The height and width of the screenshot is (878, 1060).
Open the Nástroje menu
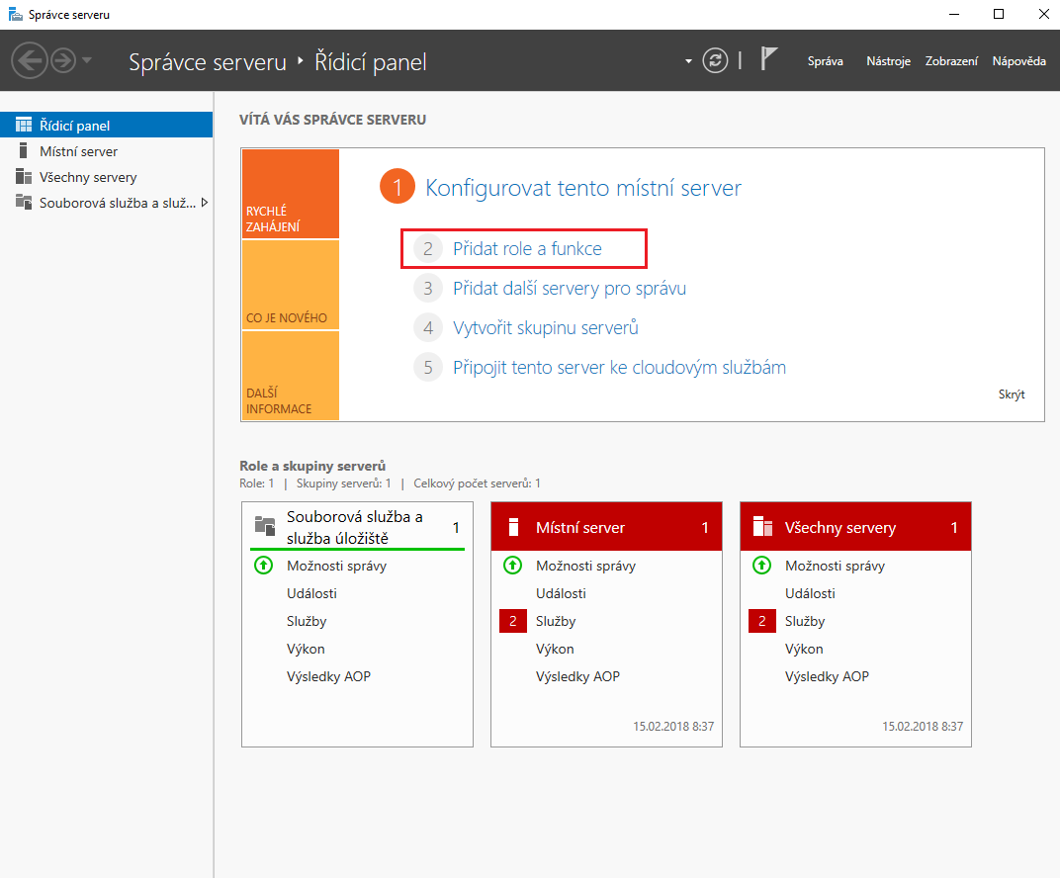pyautogui.click(x=887, y=61)
